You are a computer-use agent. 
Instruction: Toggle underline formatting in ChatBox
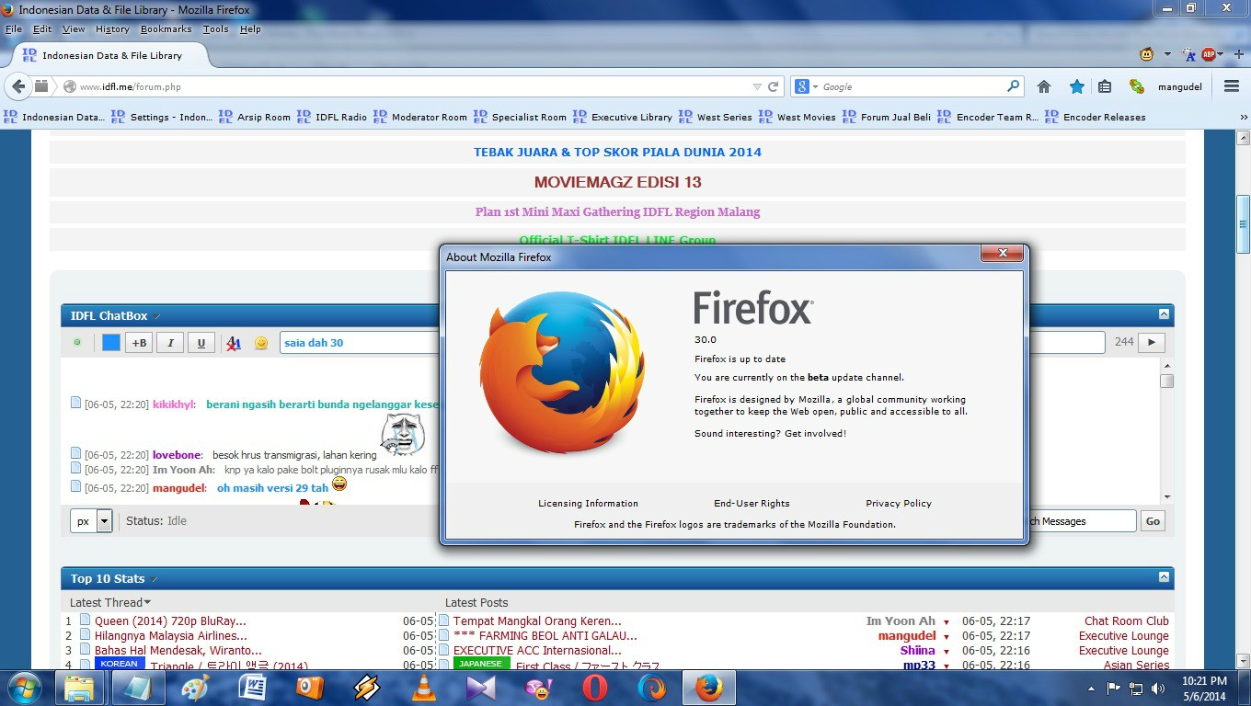click(x=201, y=343)
